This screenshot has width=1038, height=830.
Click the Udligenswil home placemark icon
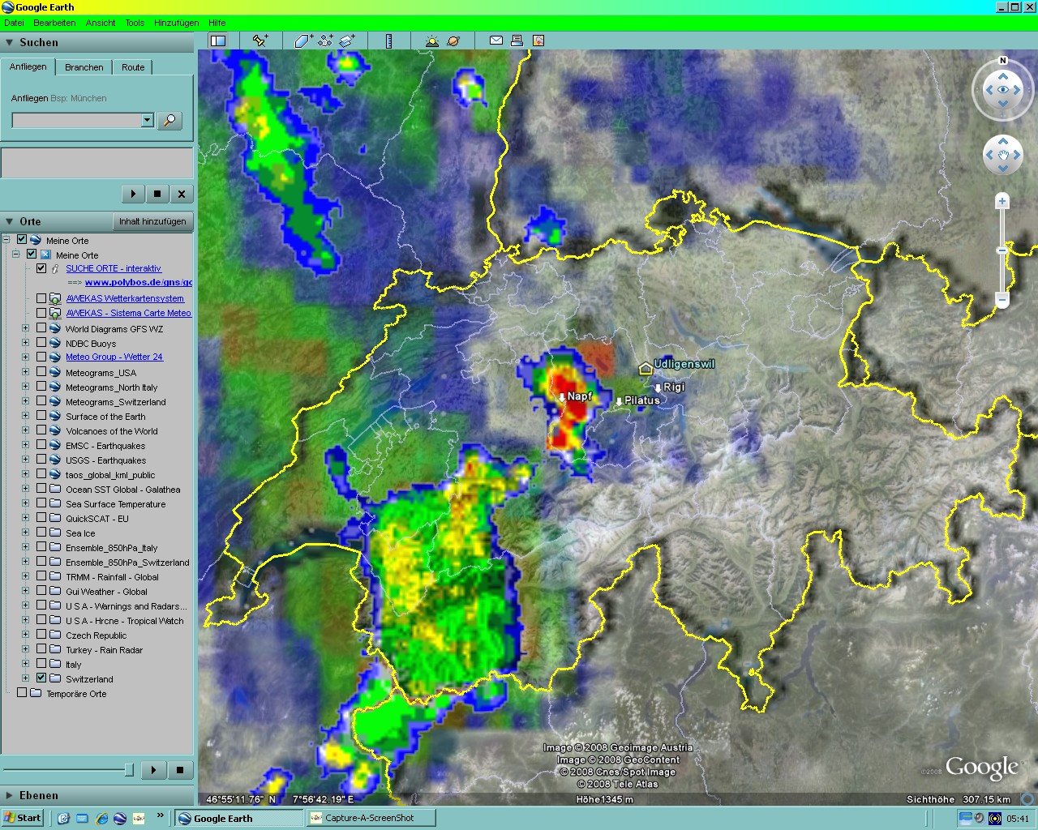click(x=646, y=369)
